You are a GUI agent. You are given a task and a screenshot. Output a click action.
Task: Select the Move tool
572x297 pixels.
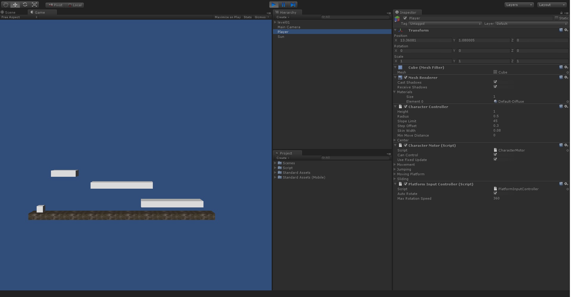pos(15,5)
